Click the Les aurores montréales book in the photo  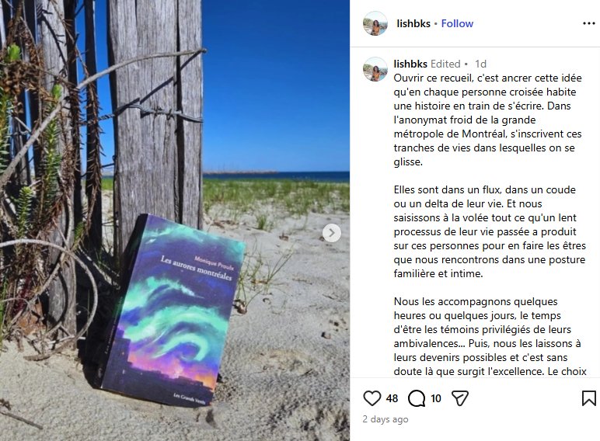pos(170,311)
